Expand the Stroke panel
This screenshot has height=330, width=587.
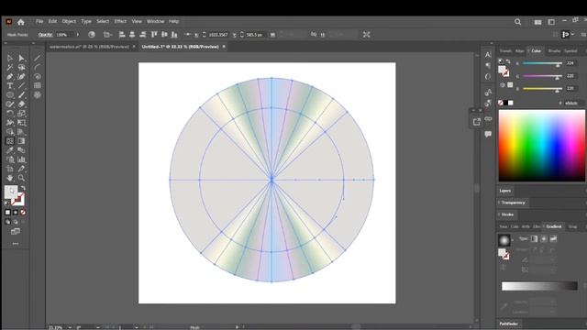point(507,214)
